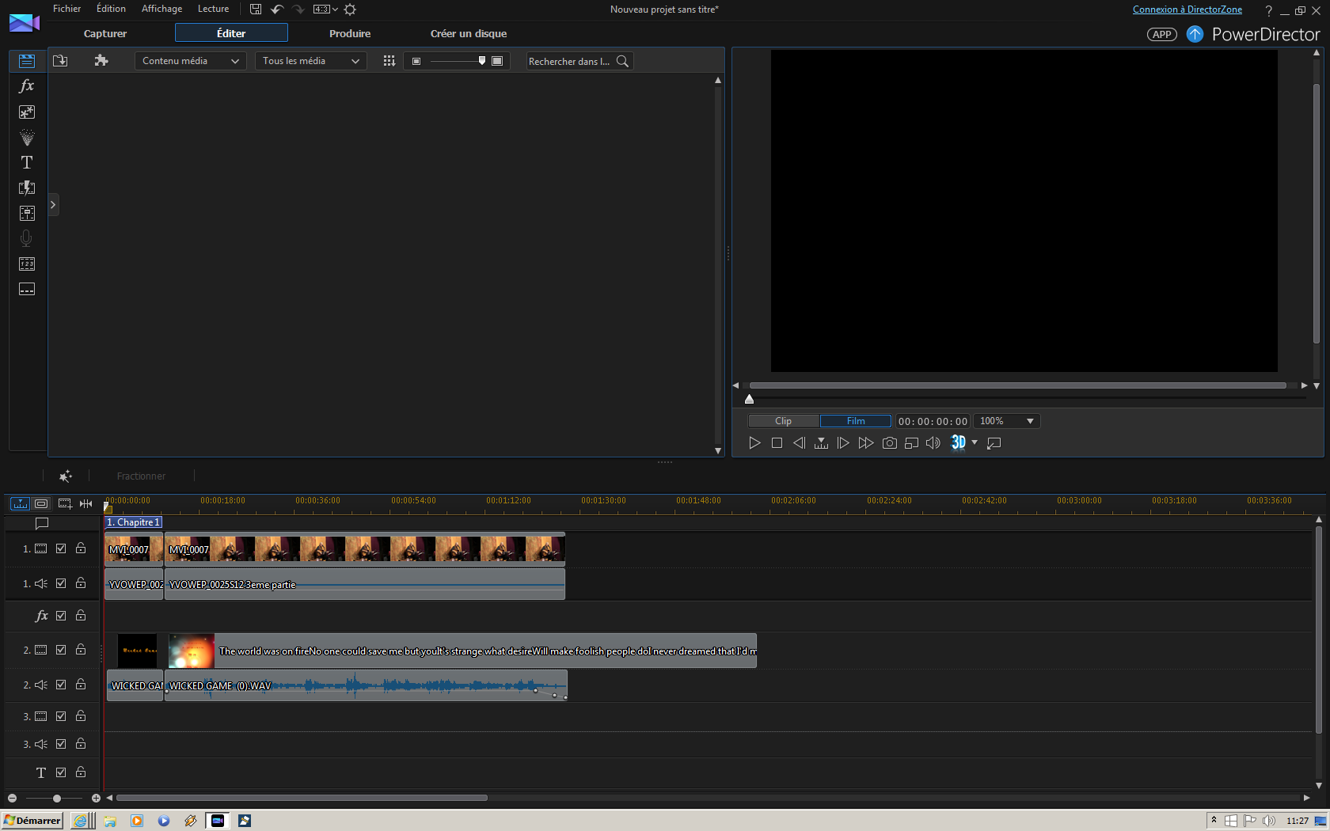Open the Particle room icon

26,138
